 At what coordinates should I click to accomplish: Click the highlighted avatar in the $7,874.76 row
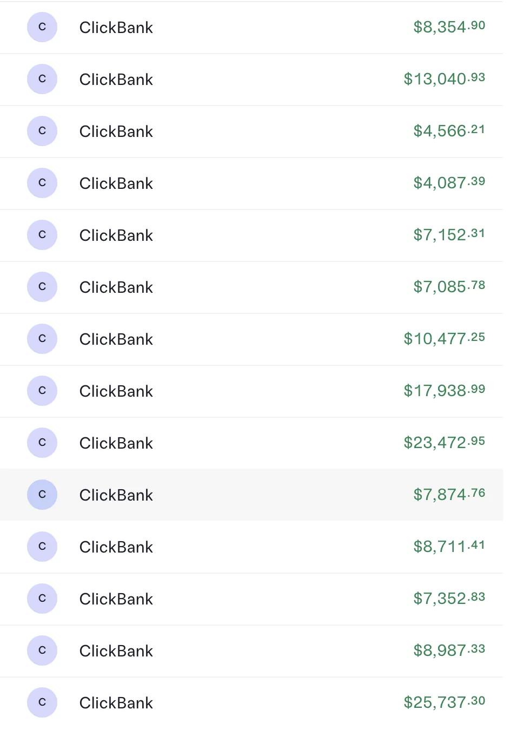click(42, 495)
